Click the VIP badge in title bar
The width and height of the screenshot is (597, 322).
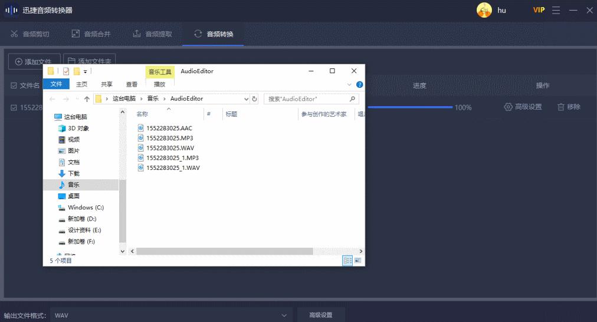(539, 10)
